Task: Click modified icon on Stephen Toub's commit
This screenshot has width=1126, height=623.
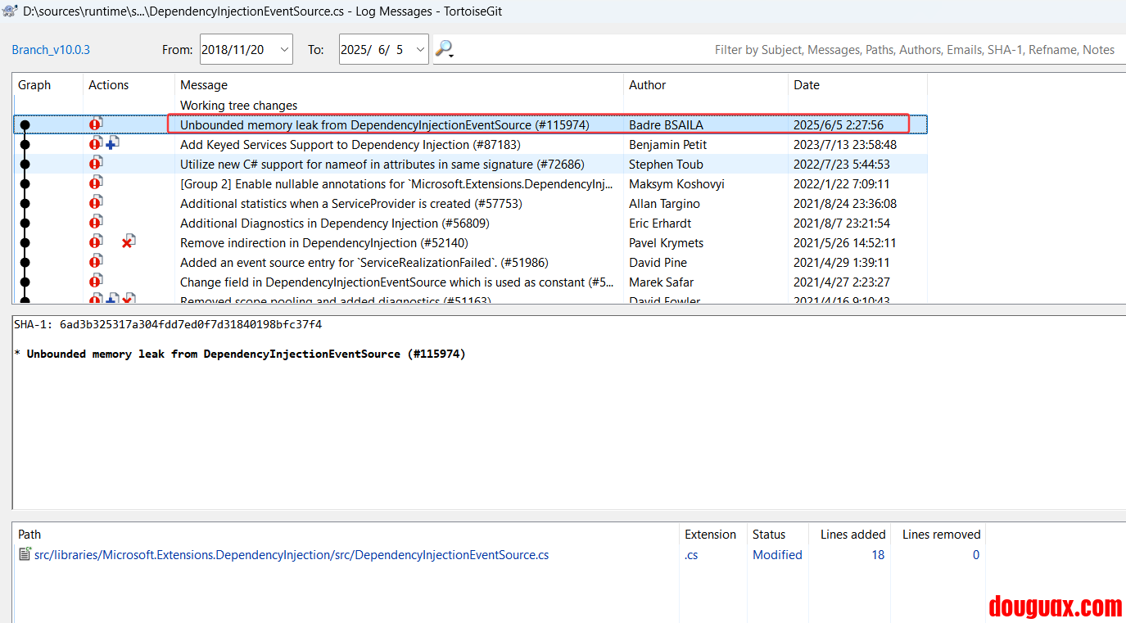Action: 96,164
